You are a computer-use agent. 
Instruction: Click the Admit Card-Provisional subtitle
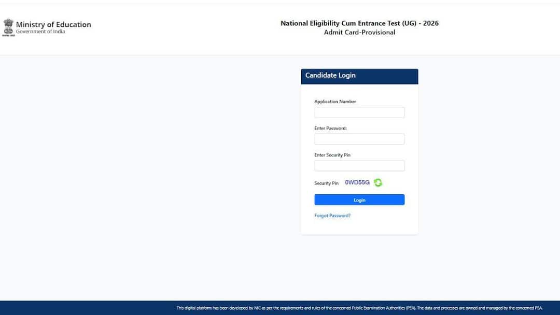(x=359, y=32)
